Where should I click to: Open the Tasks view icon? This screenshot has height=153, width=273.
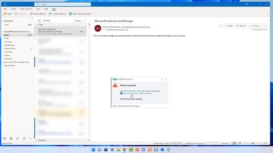point(24,139)
